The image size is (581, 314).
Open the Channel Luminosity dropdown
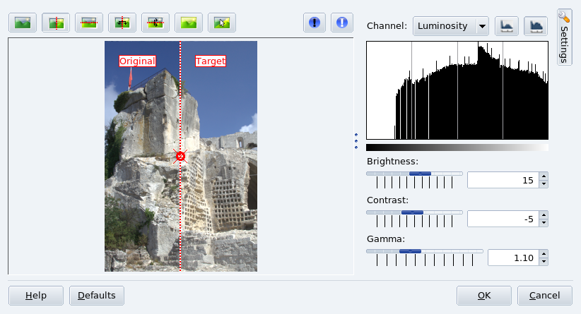(x=451, y=26)
